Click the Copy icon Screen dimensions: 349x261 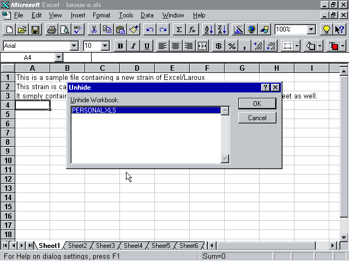pos(107,29)
